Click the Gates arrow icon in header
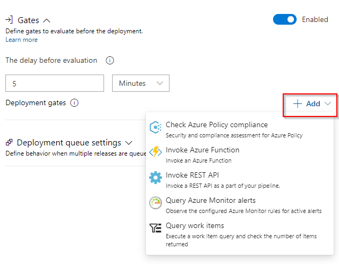Viewport: 339px width, 264px height. [9, 20]
